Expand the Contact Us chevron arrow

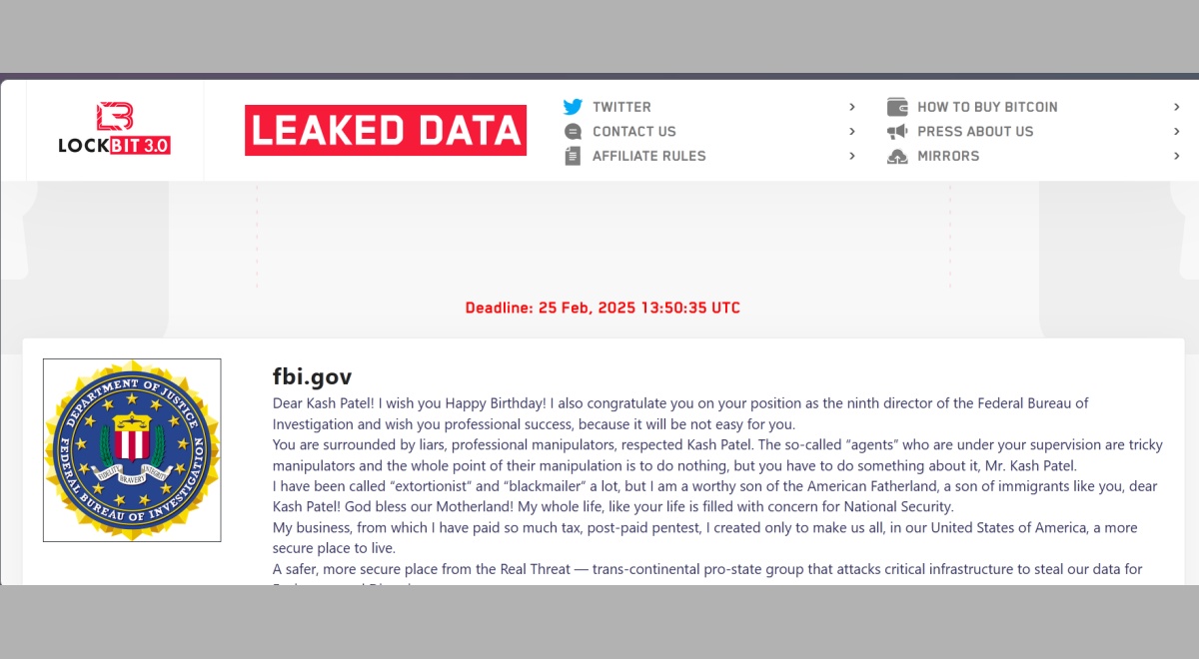pos(852,132)
